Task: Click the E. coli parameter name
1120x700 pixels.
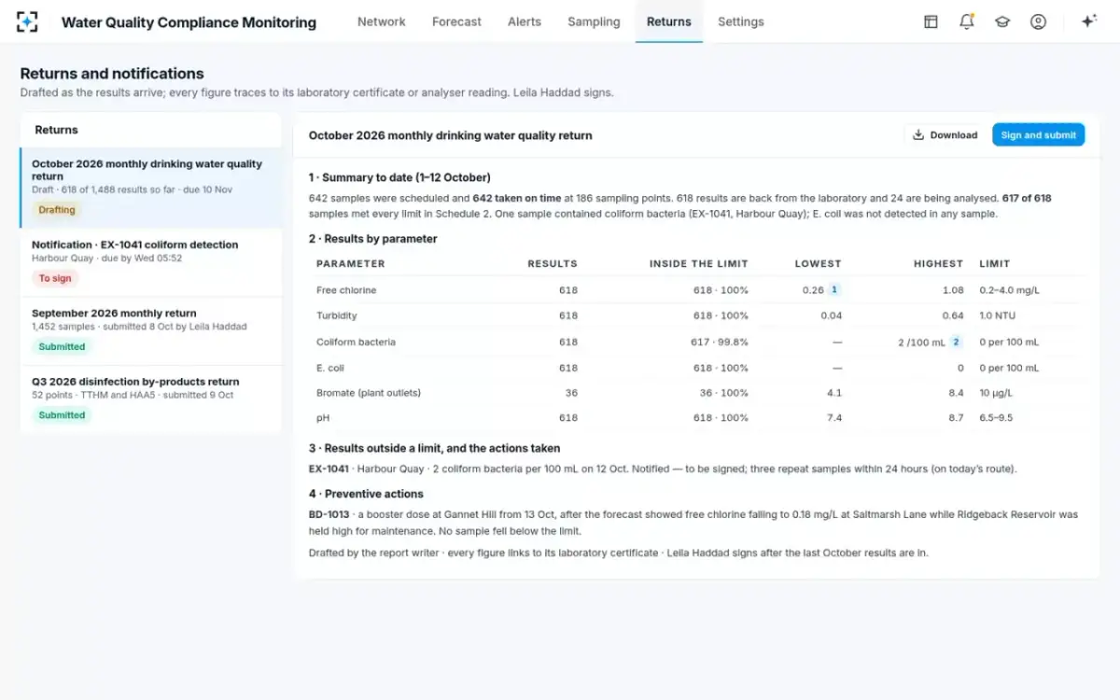Action: click(330, 368)
